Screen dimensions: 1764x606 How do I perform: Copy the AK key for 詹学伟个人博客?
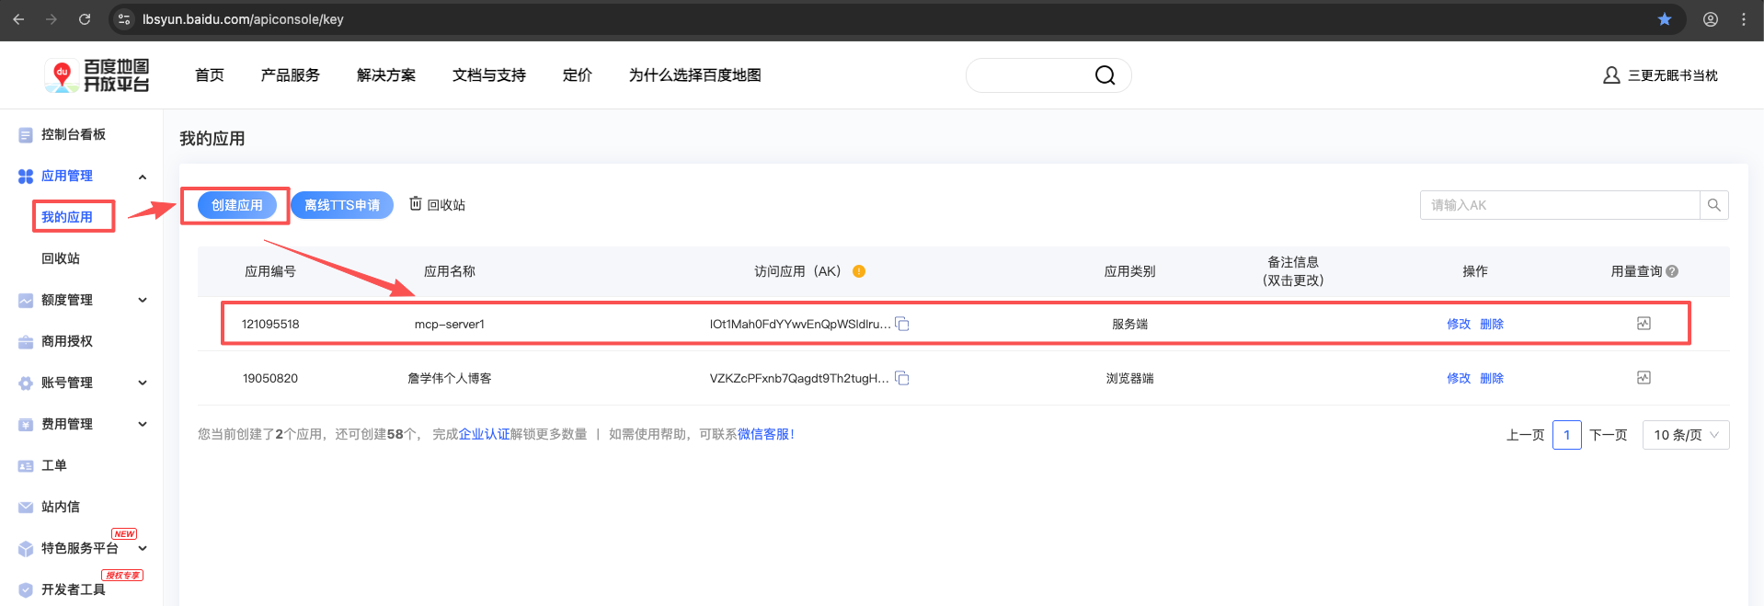coord(902,378)
